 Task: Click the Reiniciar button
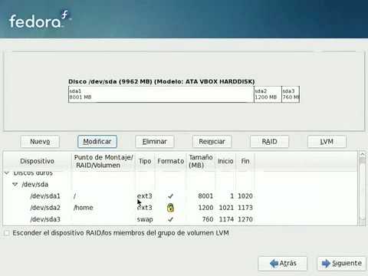[x=212, y=142]
